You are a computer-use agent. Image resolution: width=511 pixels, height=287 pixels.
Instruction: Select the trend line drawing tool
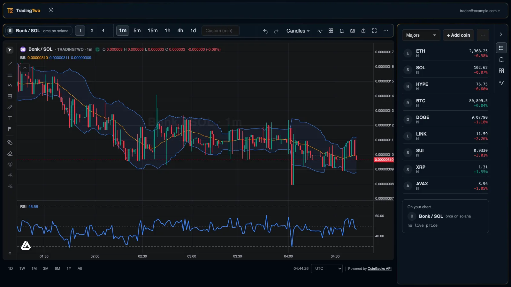(10, 64)
